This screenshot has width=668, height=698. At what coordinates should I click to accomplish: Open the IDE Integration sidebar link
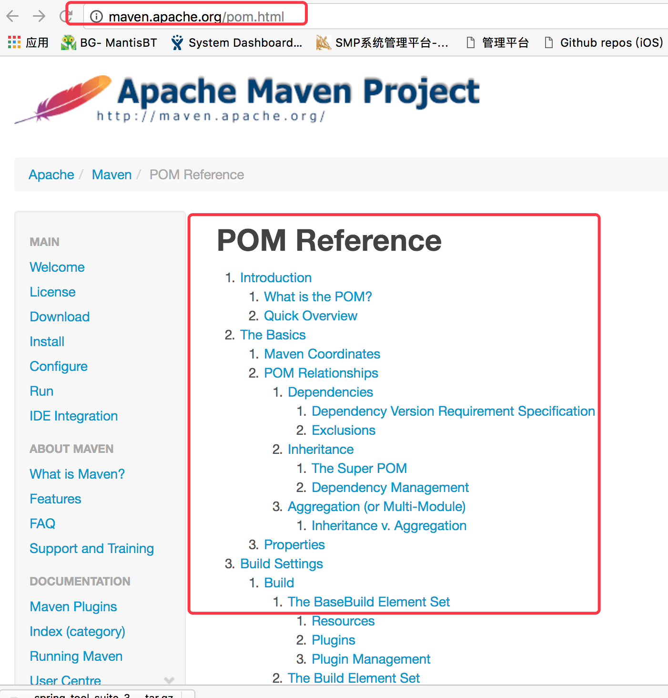73,416
